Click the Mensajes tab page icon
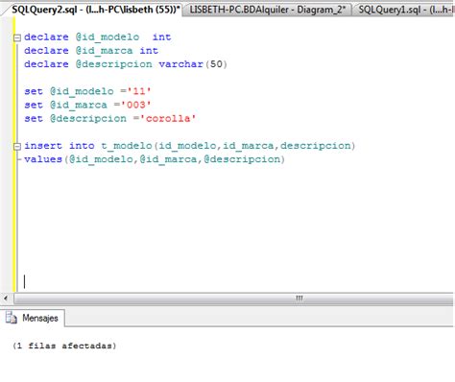The width and height of the screenshot is (455, 382). pos(12,318)
